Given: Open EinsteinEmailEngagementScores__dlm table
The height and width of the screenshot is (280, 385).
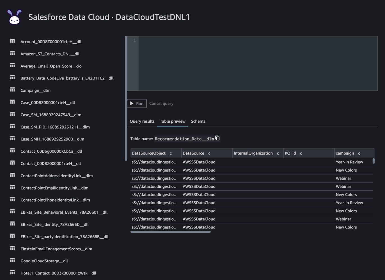Looking at the screenshot, I should click(56, 249).
